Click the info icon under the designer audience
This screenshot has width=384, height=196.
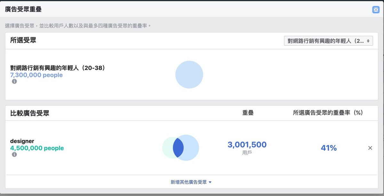click(14, 155)
